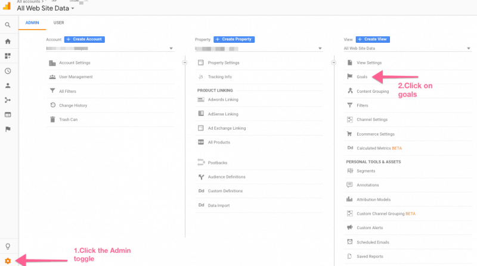The width and height of the screenshot is (477, 266).
Task: Click the Create View button
Action: click(373, 39)
